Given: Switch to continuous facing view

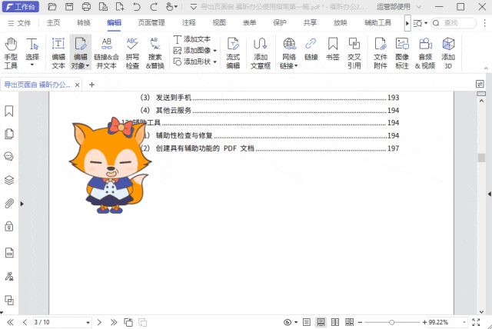Looking at the screenshot, I should tap(349, 322).
